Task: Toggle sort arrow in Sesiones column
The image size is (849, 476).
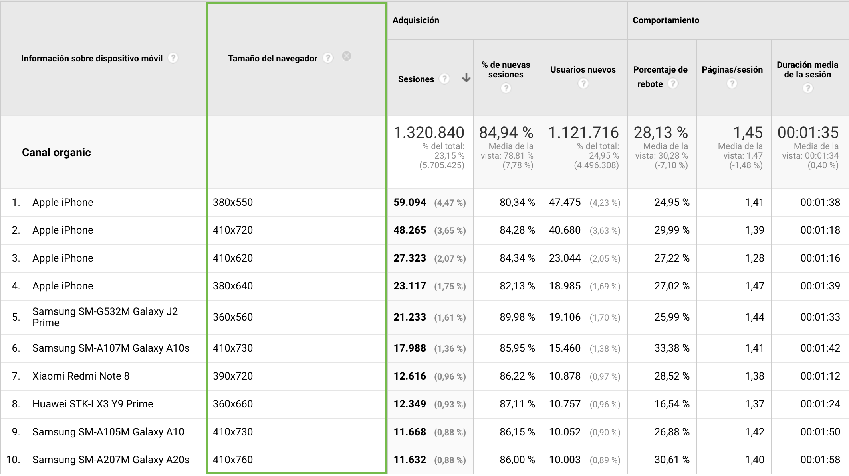Action: tap(466, 78)
